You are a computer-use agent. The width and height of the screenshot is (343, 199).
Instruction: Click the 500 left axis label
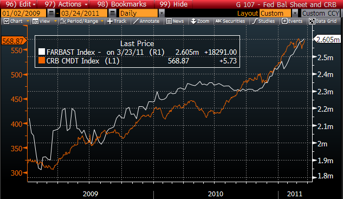coord(17,75)
